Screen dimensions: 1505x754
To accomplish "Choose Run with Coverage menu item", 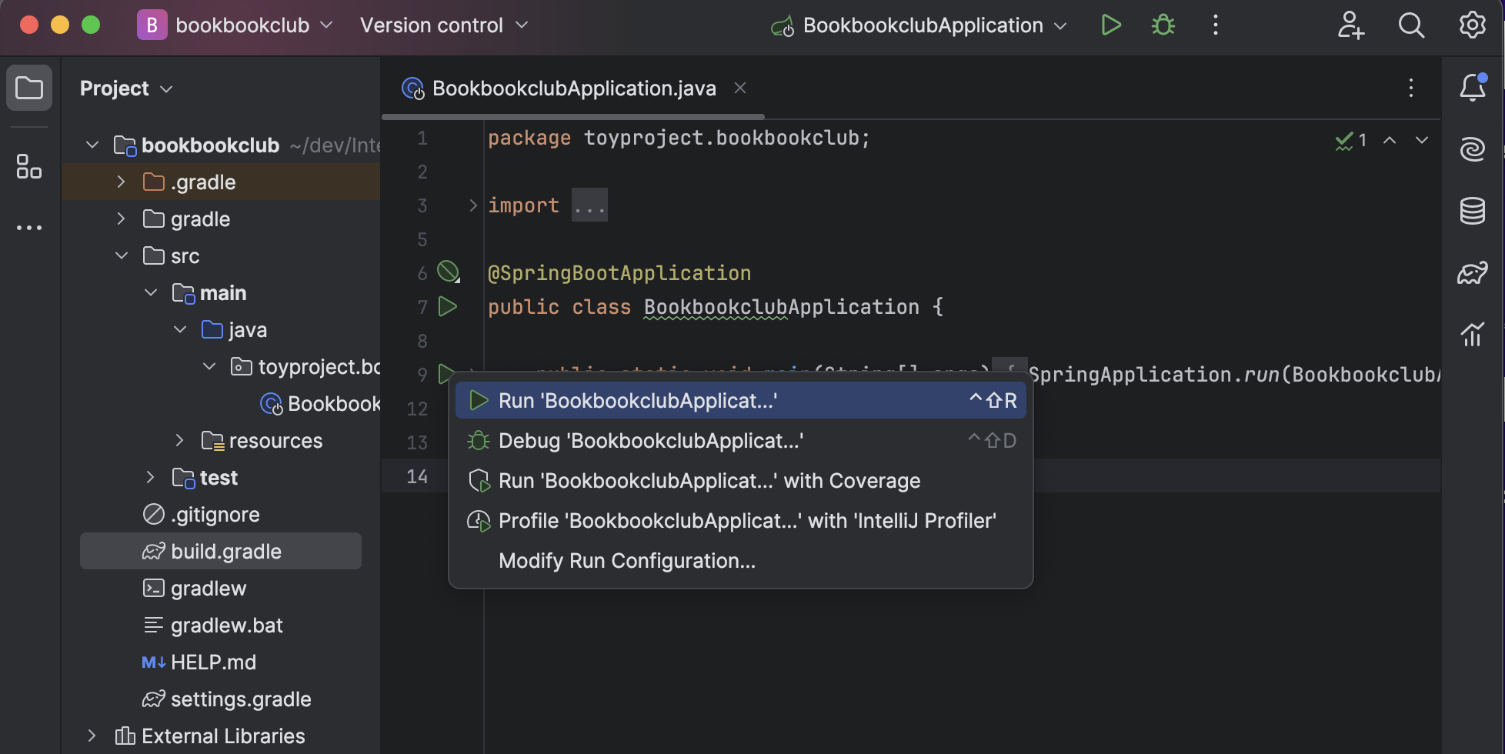I will 740,480.
